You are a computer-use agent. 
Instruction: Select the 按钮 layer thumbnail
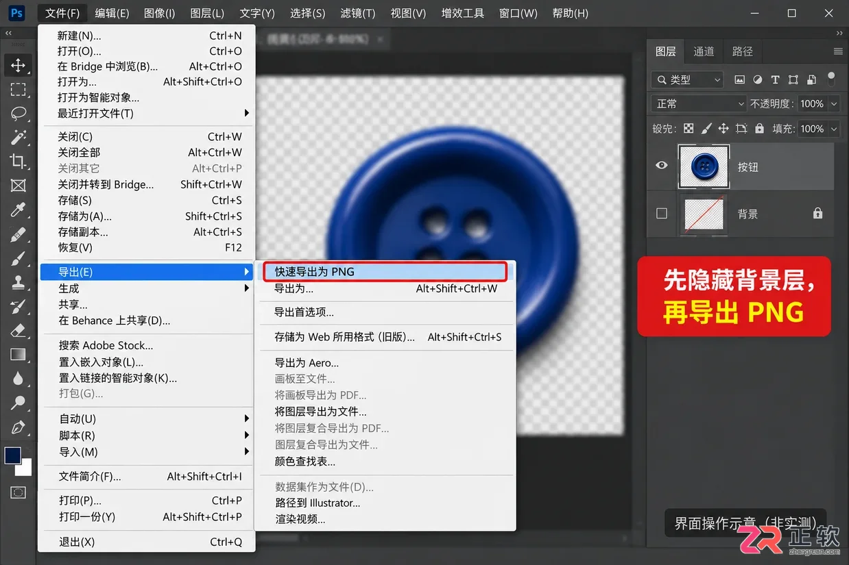704,166
